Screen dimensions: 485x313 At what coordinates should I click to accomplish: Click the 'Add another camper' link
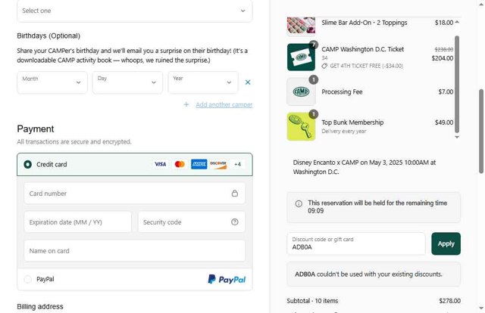click(x=224, y=104)
